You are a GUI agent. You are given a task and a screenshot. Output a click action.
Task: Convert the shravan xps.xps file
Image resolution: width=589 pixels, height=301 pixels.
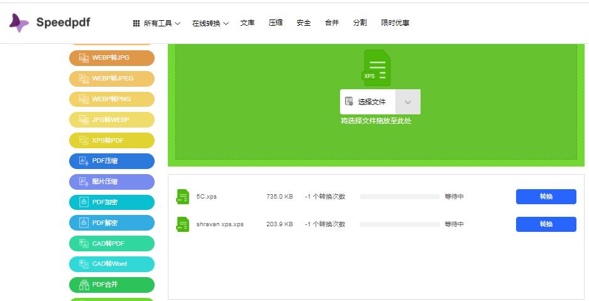pos(546,224)
